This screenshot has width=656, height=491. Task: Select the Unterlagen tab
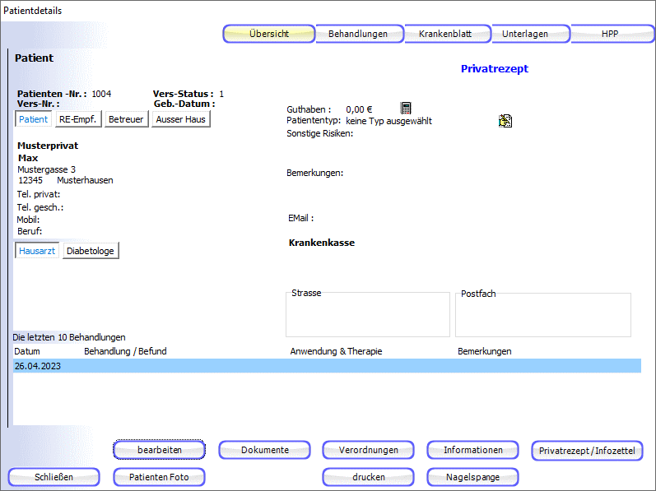(x=530, y=34)
